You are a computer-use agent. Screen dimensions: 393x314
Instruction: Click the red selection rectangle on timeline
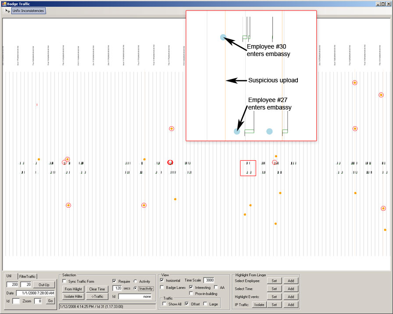click(x=248, y=168)
